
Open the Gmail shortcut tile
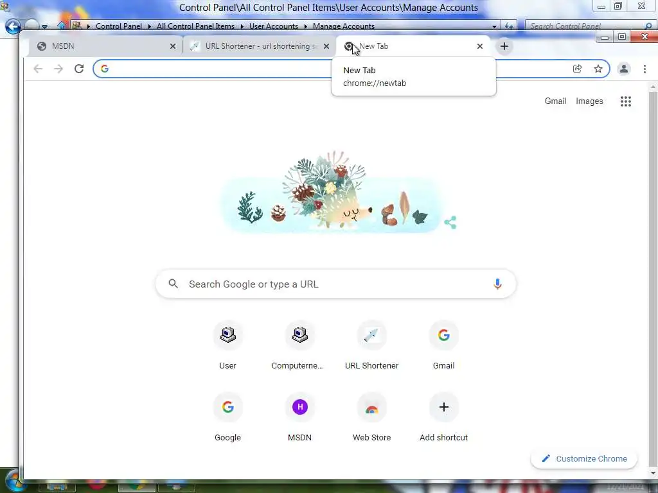click(x=443, y=346)
